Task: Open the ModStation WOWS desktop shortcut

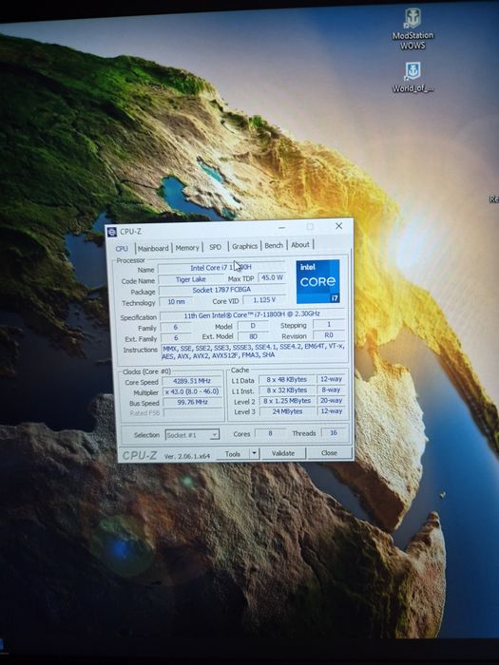Action: click(x=413, y=29)
